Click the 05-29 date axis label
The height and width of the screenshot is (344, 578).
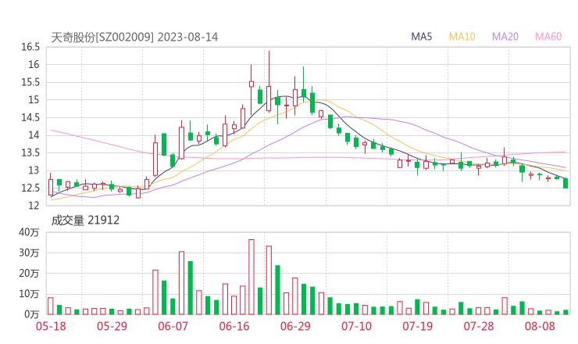112,326
